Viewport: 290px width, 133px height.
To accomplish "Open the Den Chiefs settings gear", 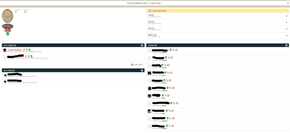I will [142, 70].
